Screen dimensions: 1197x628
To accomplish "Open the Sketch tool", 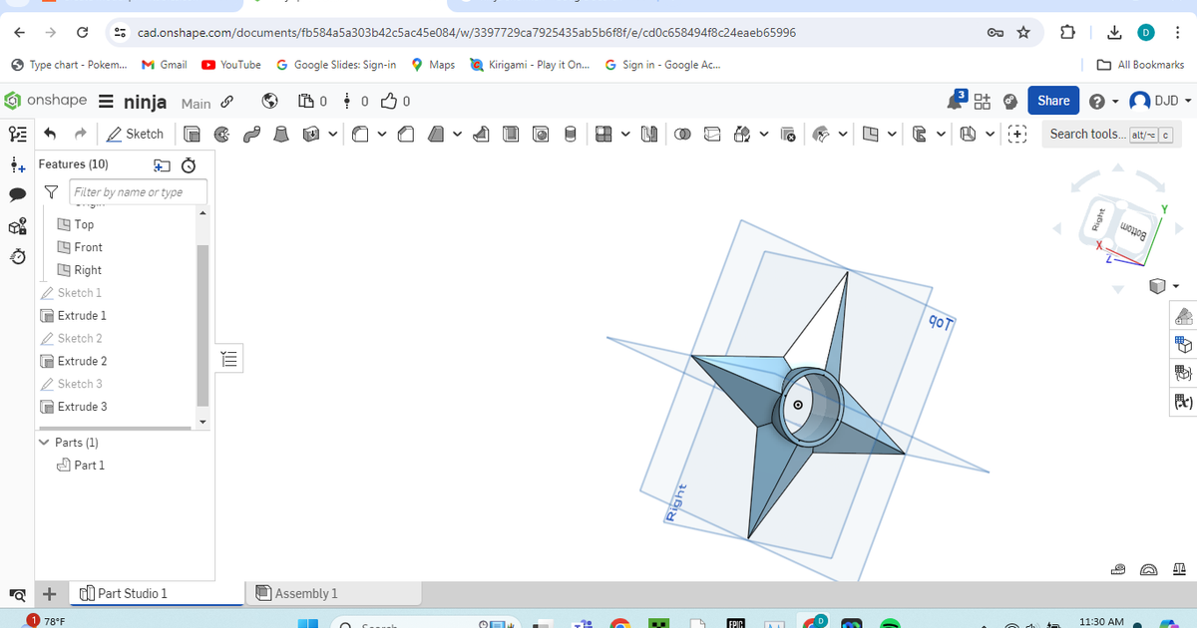I will point(137,134).
